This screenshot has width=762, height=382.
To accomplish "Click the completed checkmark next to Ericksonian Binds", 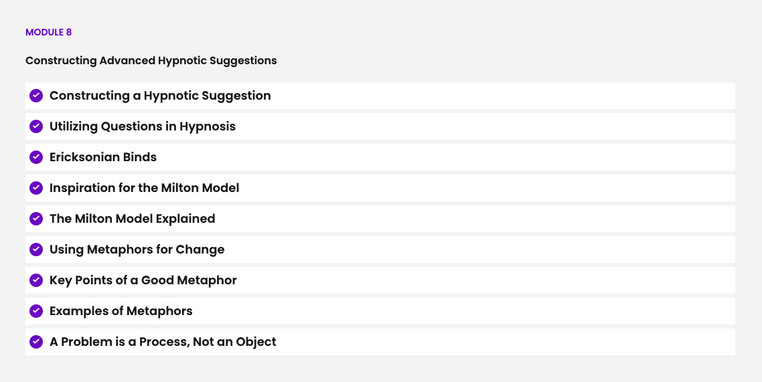I will tap(36, 157).
